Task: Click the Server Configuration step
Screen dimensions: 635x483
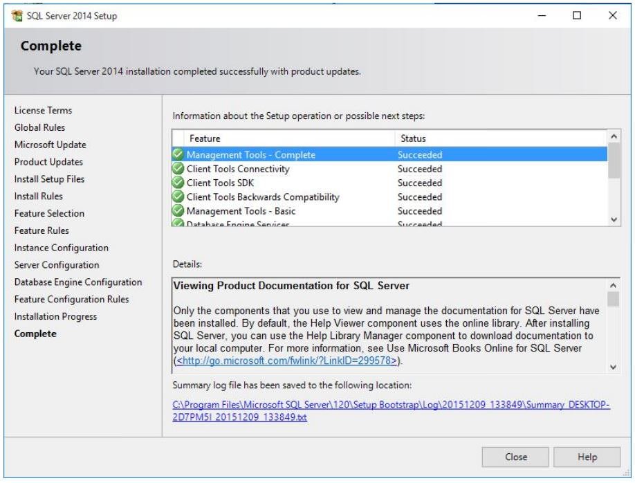Action: (x=57, y=265)
